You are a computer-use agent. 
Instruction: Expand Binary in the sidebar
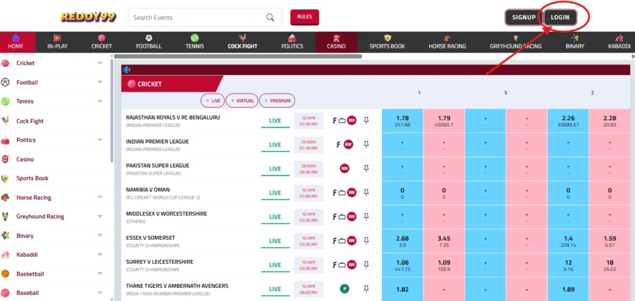[x=100, y=235]
